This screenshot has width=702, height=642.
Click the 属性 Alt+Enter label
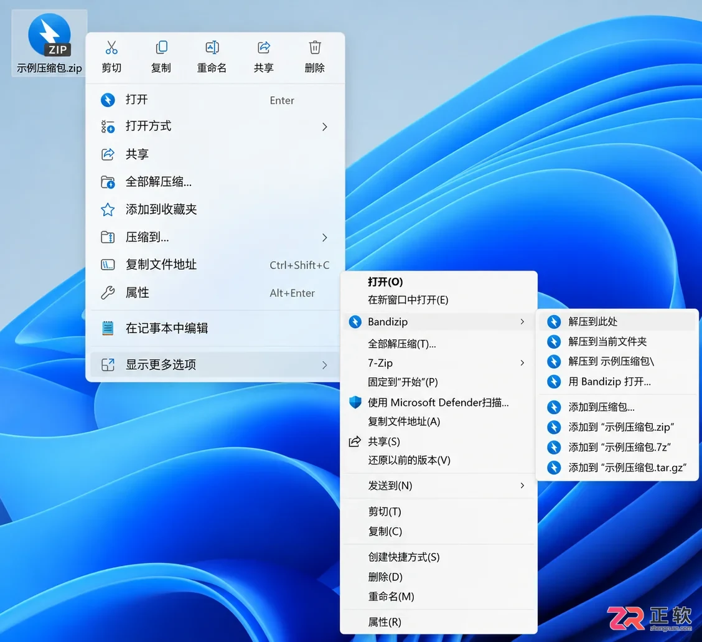(137, 293)
